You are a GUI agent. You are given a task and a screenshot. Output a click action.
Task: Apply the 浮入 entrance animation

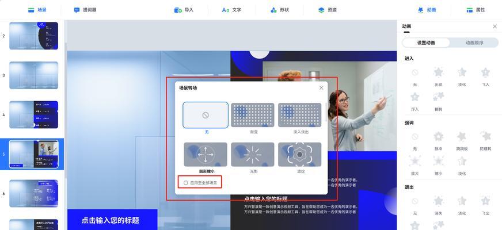pos(415,101)
